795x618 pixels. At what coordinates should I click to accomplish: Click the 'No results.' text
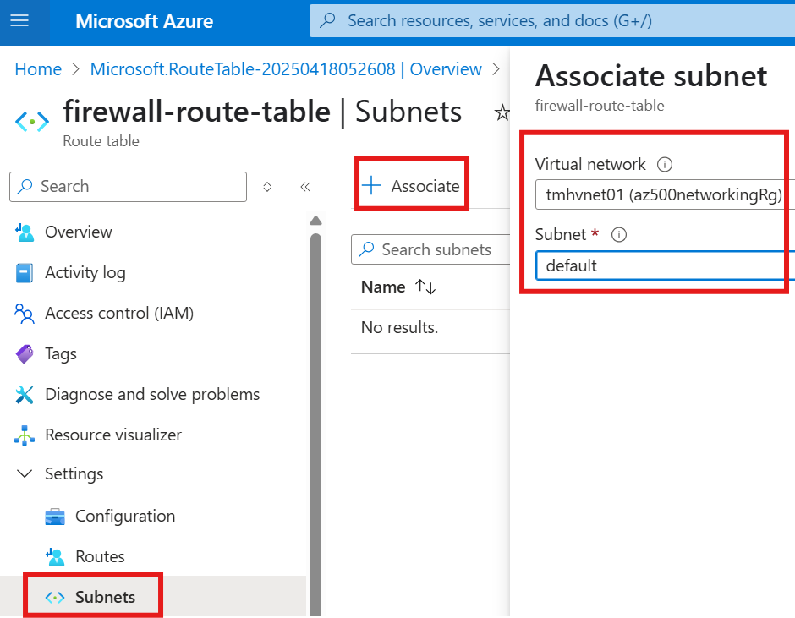tap(399, 327)
